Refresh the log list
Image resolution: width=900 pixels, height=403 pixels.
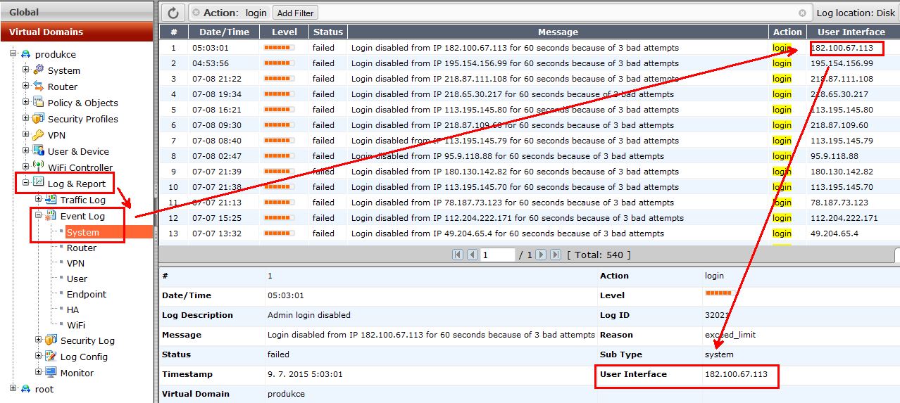click(x=173, y=13)
